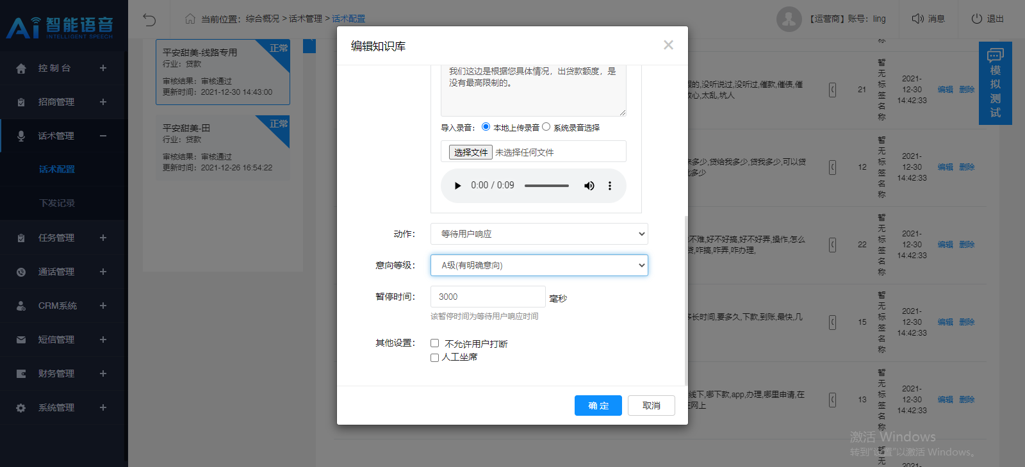The width and height of the screenshot is (1025, 467).
Task: Enable 不允许用户打断 checkbox
Action: (435, 343)
